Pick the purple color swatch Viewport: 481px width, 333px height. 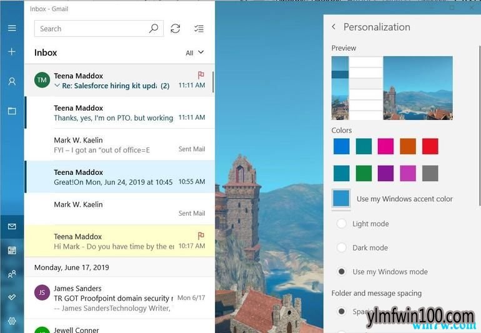click(x=385, y=173)
